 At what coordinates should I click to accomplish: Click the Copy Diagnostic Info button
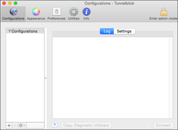pos(86,125)
